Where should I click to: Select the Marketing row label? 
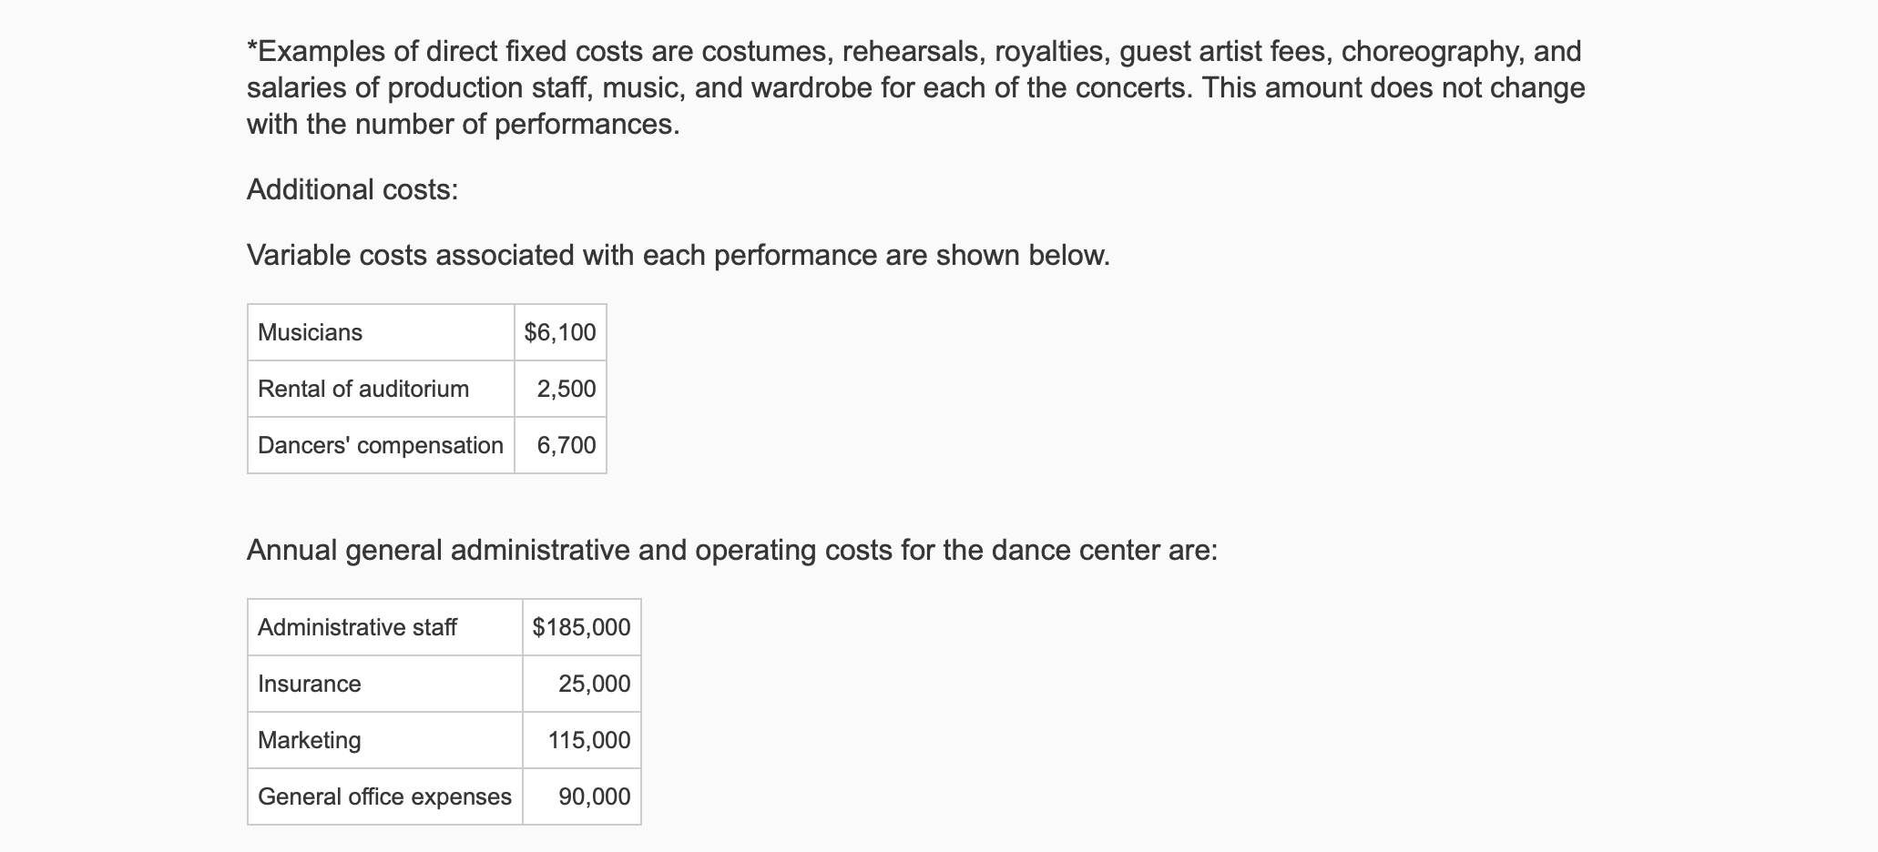point(309,740)
